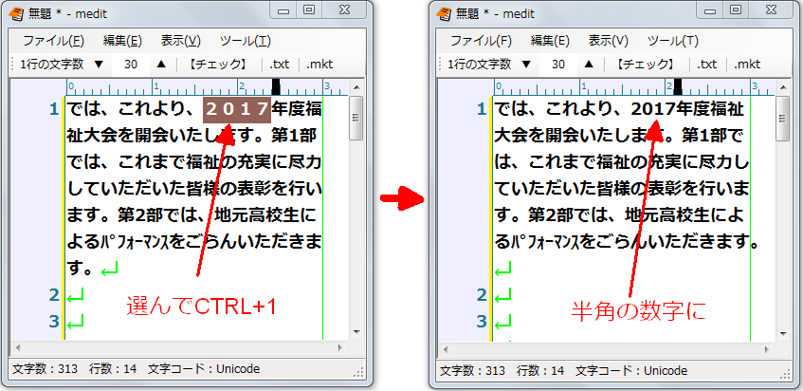Viewport: 803px width, 391px height.
Task: Increase characters per line in right window
Action: (589, 65)
